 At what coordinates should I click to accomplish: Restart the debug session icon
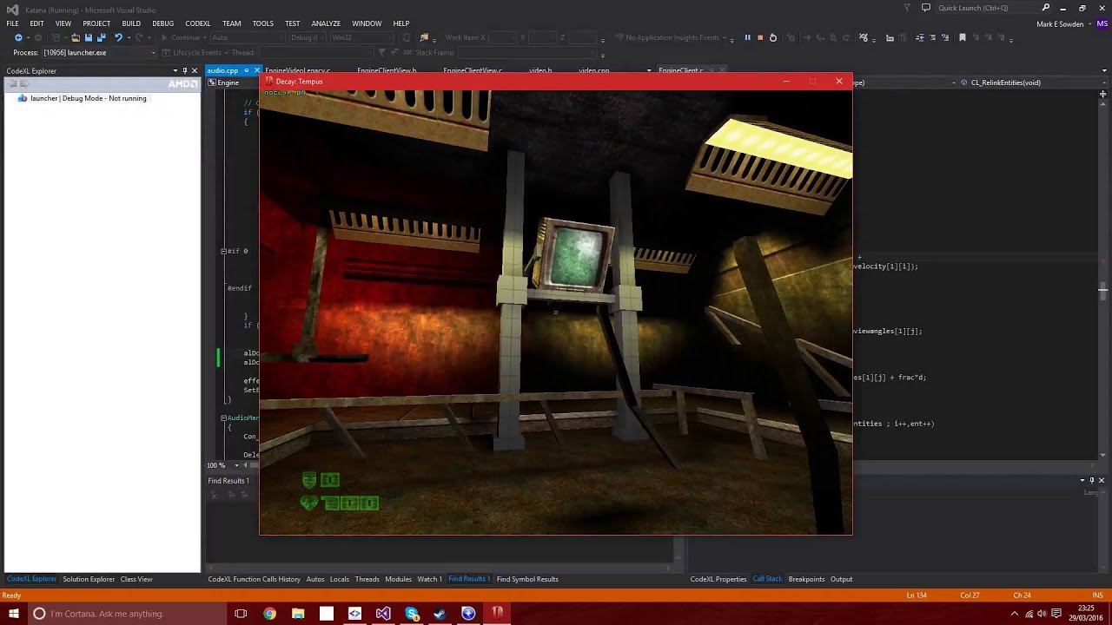coord(773,38)
